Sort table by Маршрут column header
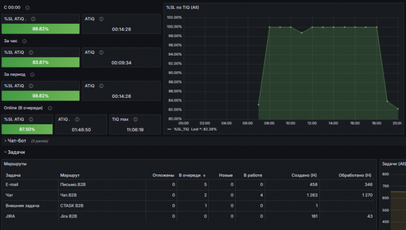 click(x=70, y=176)
